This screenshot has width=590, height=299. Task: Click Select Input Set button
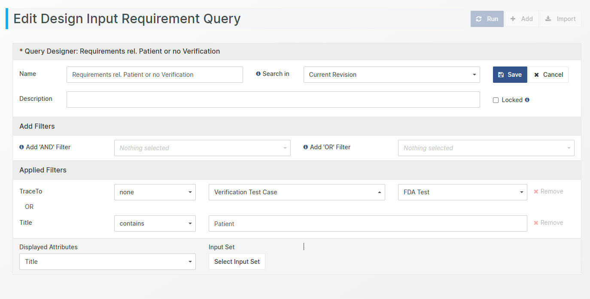tap(237, 262)
